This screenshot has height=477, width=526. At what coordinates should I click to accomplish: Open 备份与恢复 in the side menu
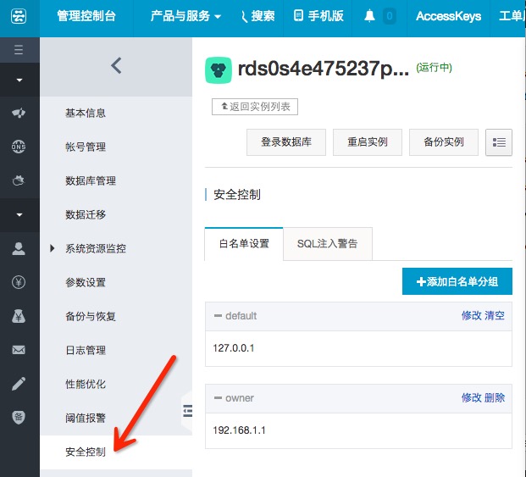click(x=91, y=316)
